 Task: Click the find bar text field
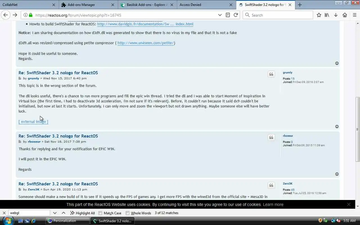point(29,213)
